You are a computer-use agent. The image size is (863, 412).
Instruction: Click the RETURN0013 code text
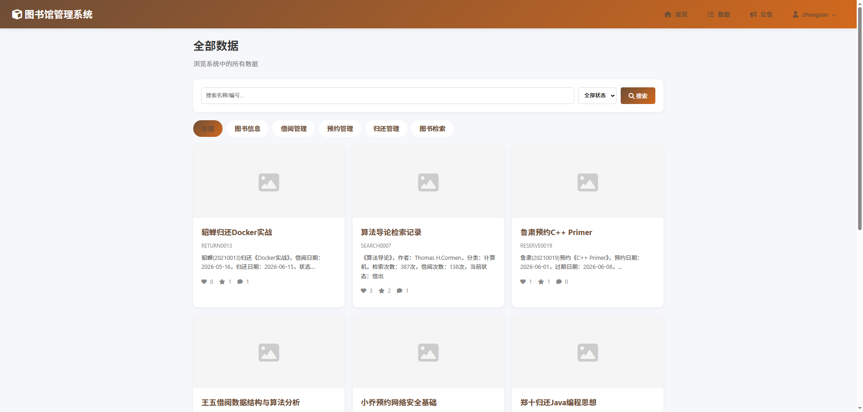(217, 246)
